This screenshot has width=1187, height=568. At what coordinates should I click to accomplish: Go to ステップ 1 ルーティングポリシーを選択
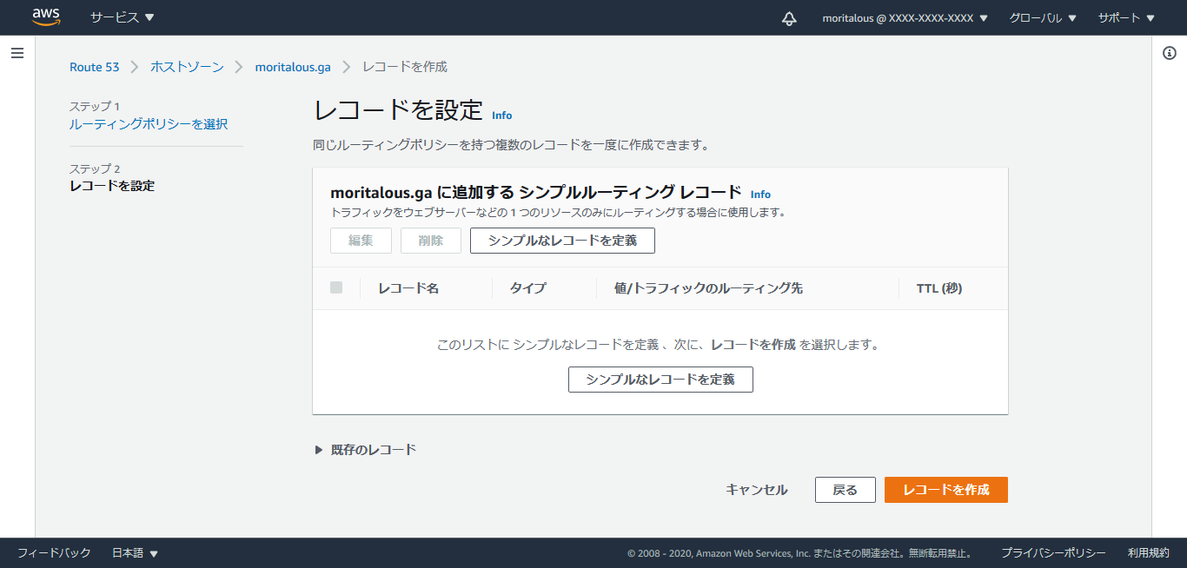149,124
